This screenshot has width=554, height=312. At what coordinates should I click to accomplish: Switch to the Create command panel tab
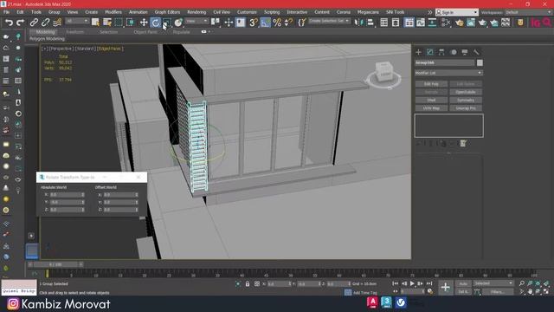click(419, 52)
